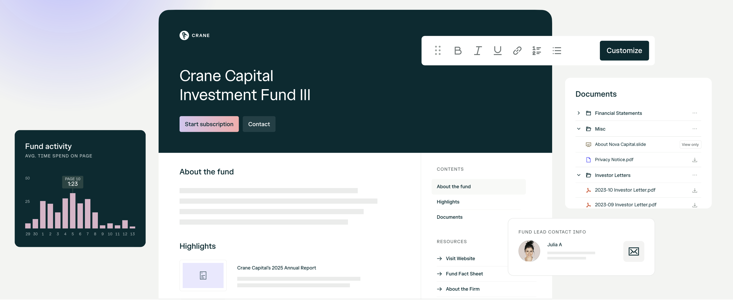The width and height of the screenshot is (733, 300).
Task: Expand the Financial Statements folder
Action: (578, 113)
